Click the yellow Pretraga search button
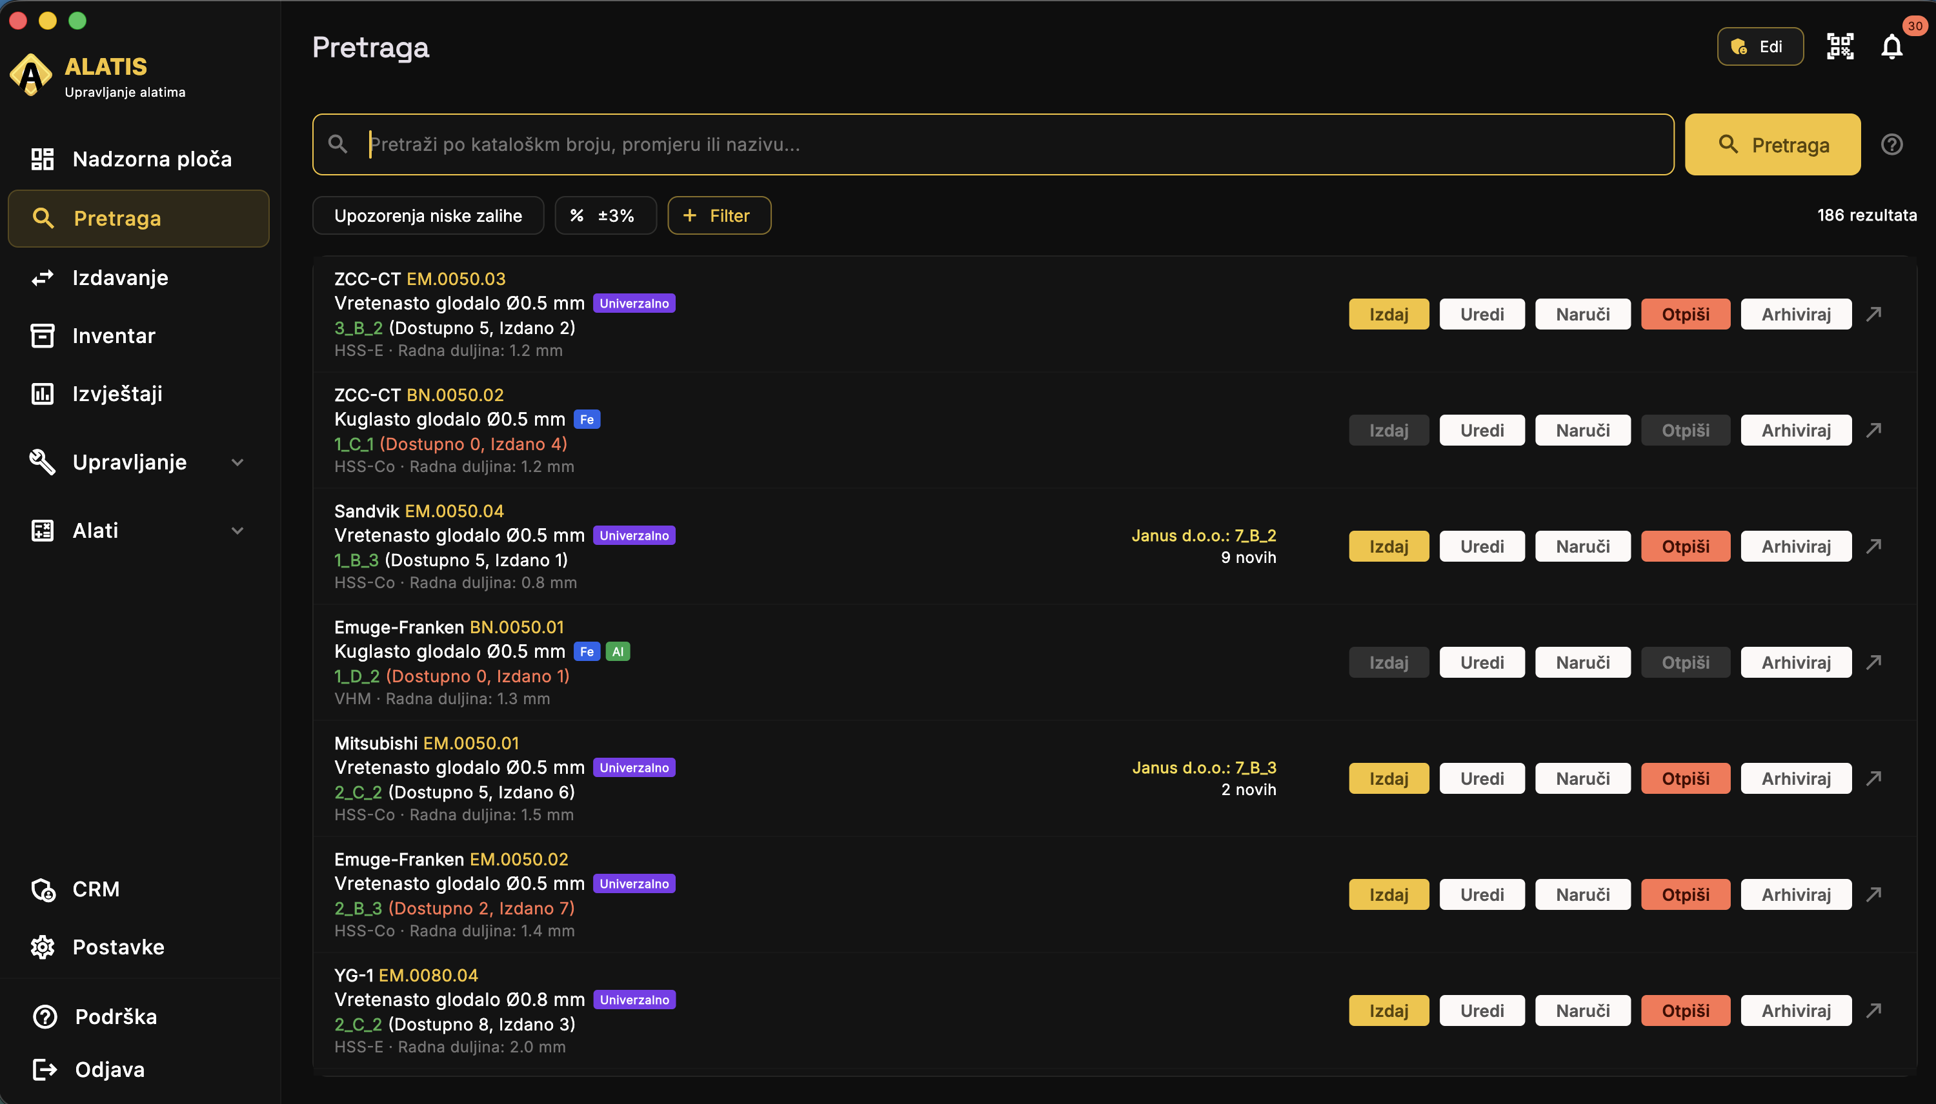Image resolution: width=1936 pixels, height=1104 pixels. (x=1772, y=144)
